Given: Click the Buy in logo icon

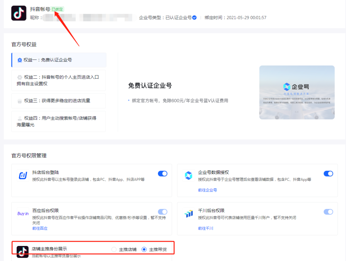Looking at the screenshot, I should tap(23, 214).
